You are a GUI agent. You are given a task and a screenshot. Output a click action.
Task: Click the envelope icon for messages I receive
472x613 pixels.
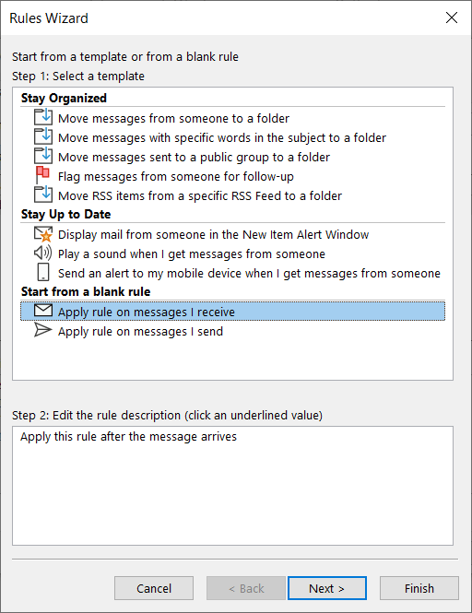point(43,311)
